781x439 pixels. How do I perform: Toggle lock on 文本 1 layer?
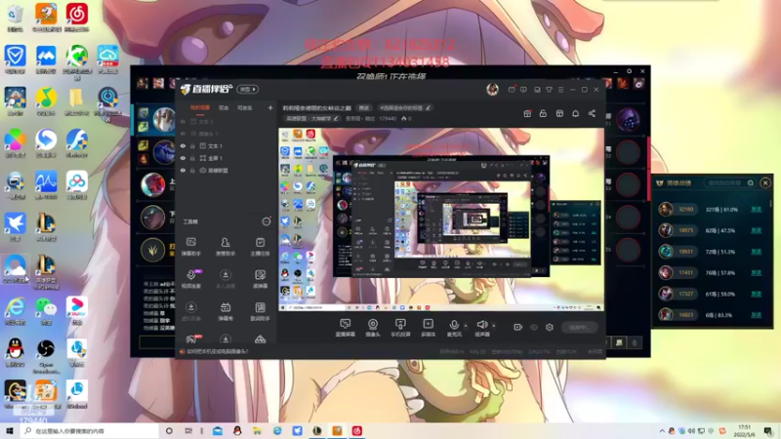[192, 145]
